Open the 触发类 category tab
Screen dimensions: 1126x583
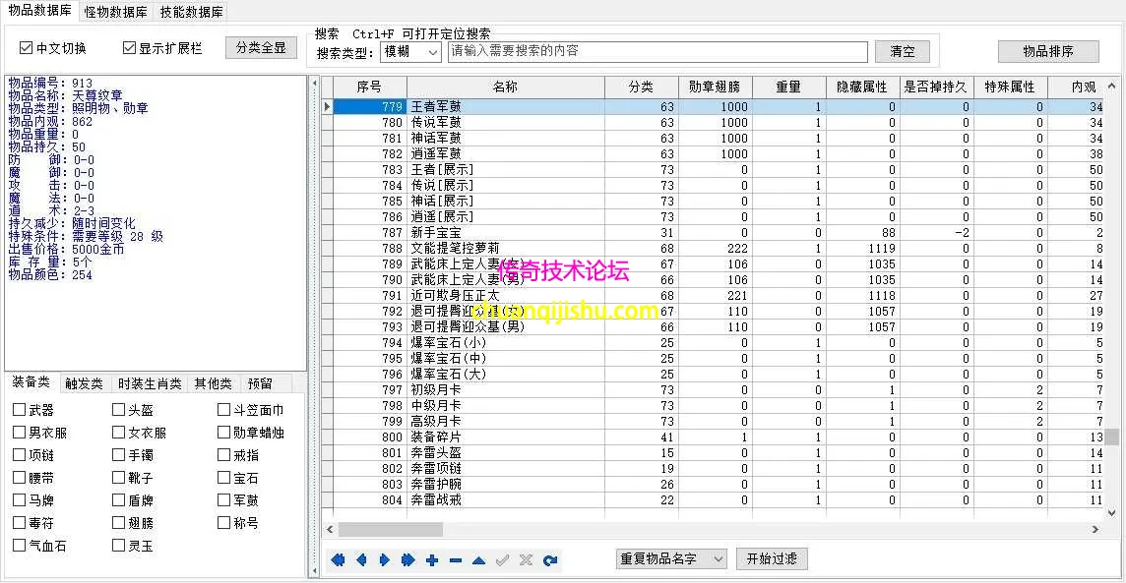coord(84,383)
